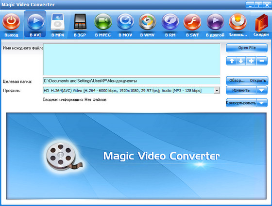Remove file with minus button

click(262, 61)
